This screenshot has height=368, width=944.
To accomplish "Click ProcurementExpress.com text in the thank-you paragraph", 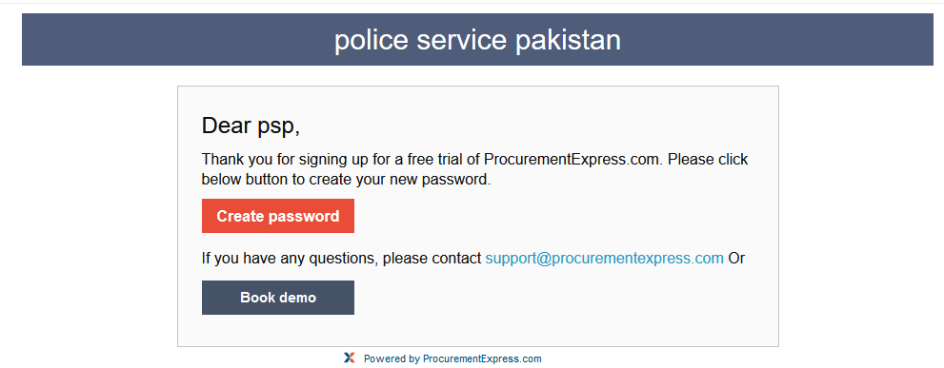I will point(573,160).
